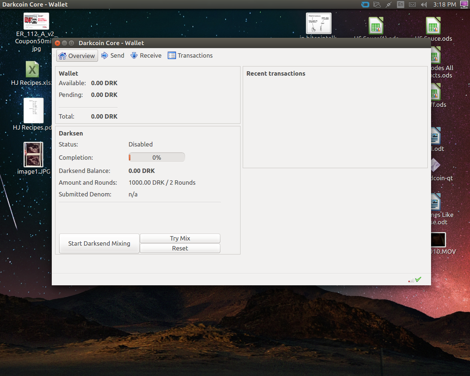The height and width of the screenshot is (376, 470).
Task: Click the 'Completion:' label
Action: click(76, 158)
